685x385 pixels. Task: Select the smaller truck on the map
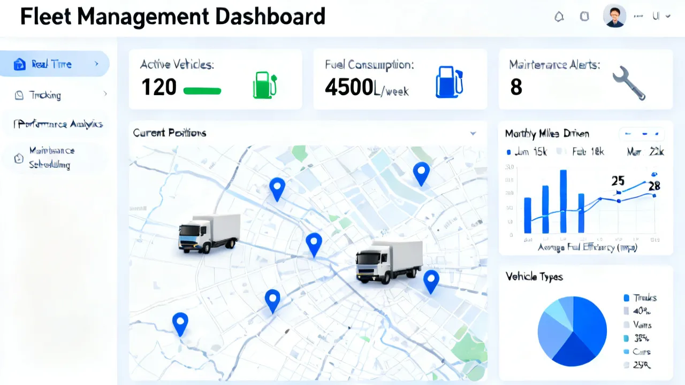(x=209, y=233)
